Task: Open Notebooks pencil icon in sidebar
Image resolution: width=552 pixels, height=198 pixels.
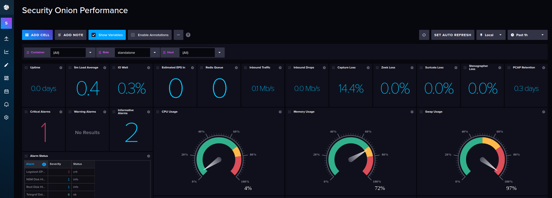Action: [6, 65]
